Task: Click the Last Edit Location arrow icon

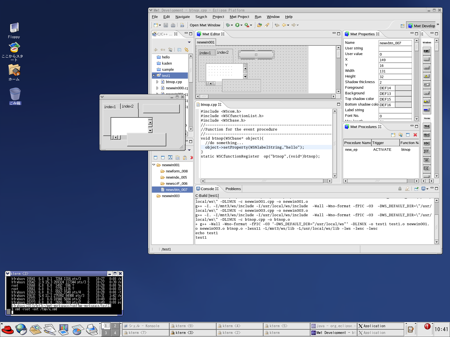Action: click(x=277, y=25)
